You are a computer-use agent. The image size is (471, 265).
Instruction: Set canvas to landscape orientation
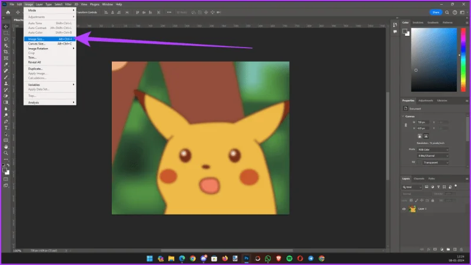(x=426, y=136)
